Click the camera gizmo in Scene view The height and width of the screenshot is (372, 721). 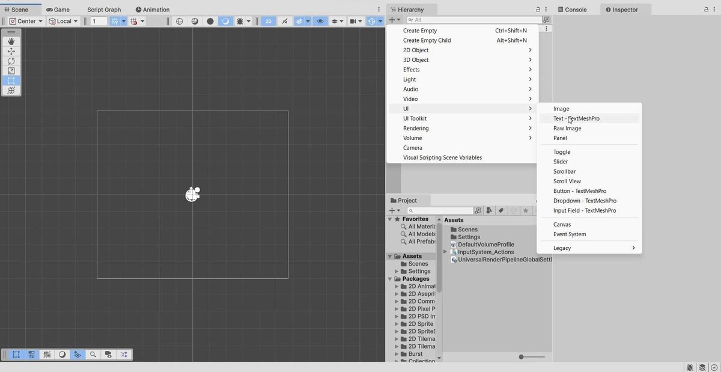(x=192, y=194)
